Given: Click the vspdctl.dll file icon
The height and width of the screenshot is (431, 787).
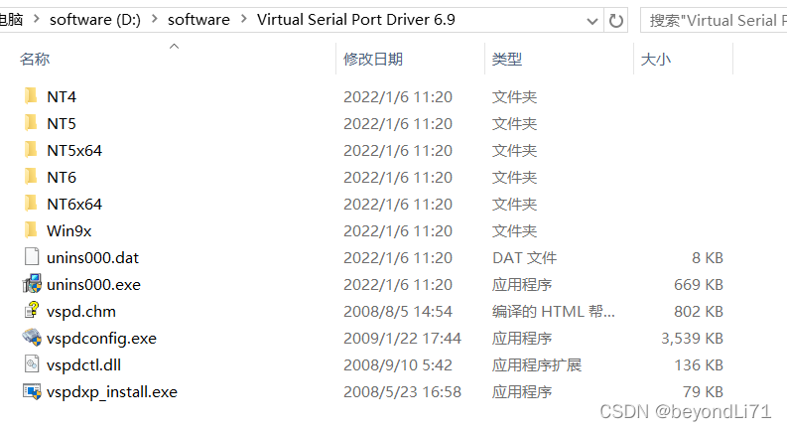Looking at the screenshot, I should (32, 364).
